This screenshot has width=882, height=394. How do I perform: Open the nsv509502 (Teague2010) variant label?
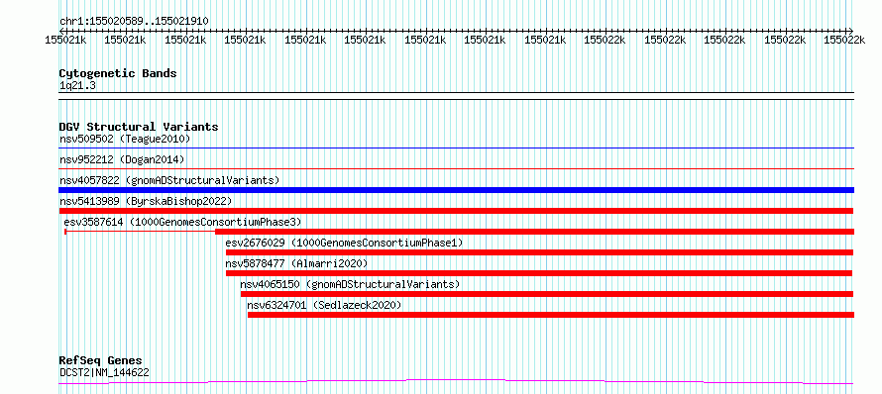coord(125,139)
